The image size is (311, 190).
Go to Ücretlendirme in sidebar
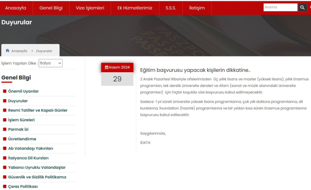pos(22,139)
